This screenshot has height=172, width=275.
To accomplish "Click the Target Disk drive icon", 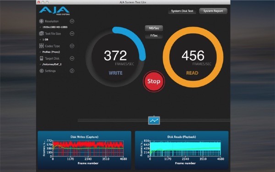I will coord(41,58).
